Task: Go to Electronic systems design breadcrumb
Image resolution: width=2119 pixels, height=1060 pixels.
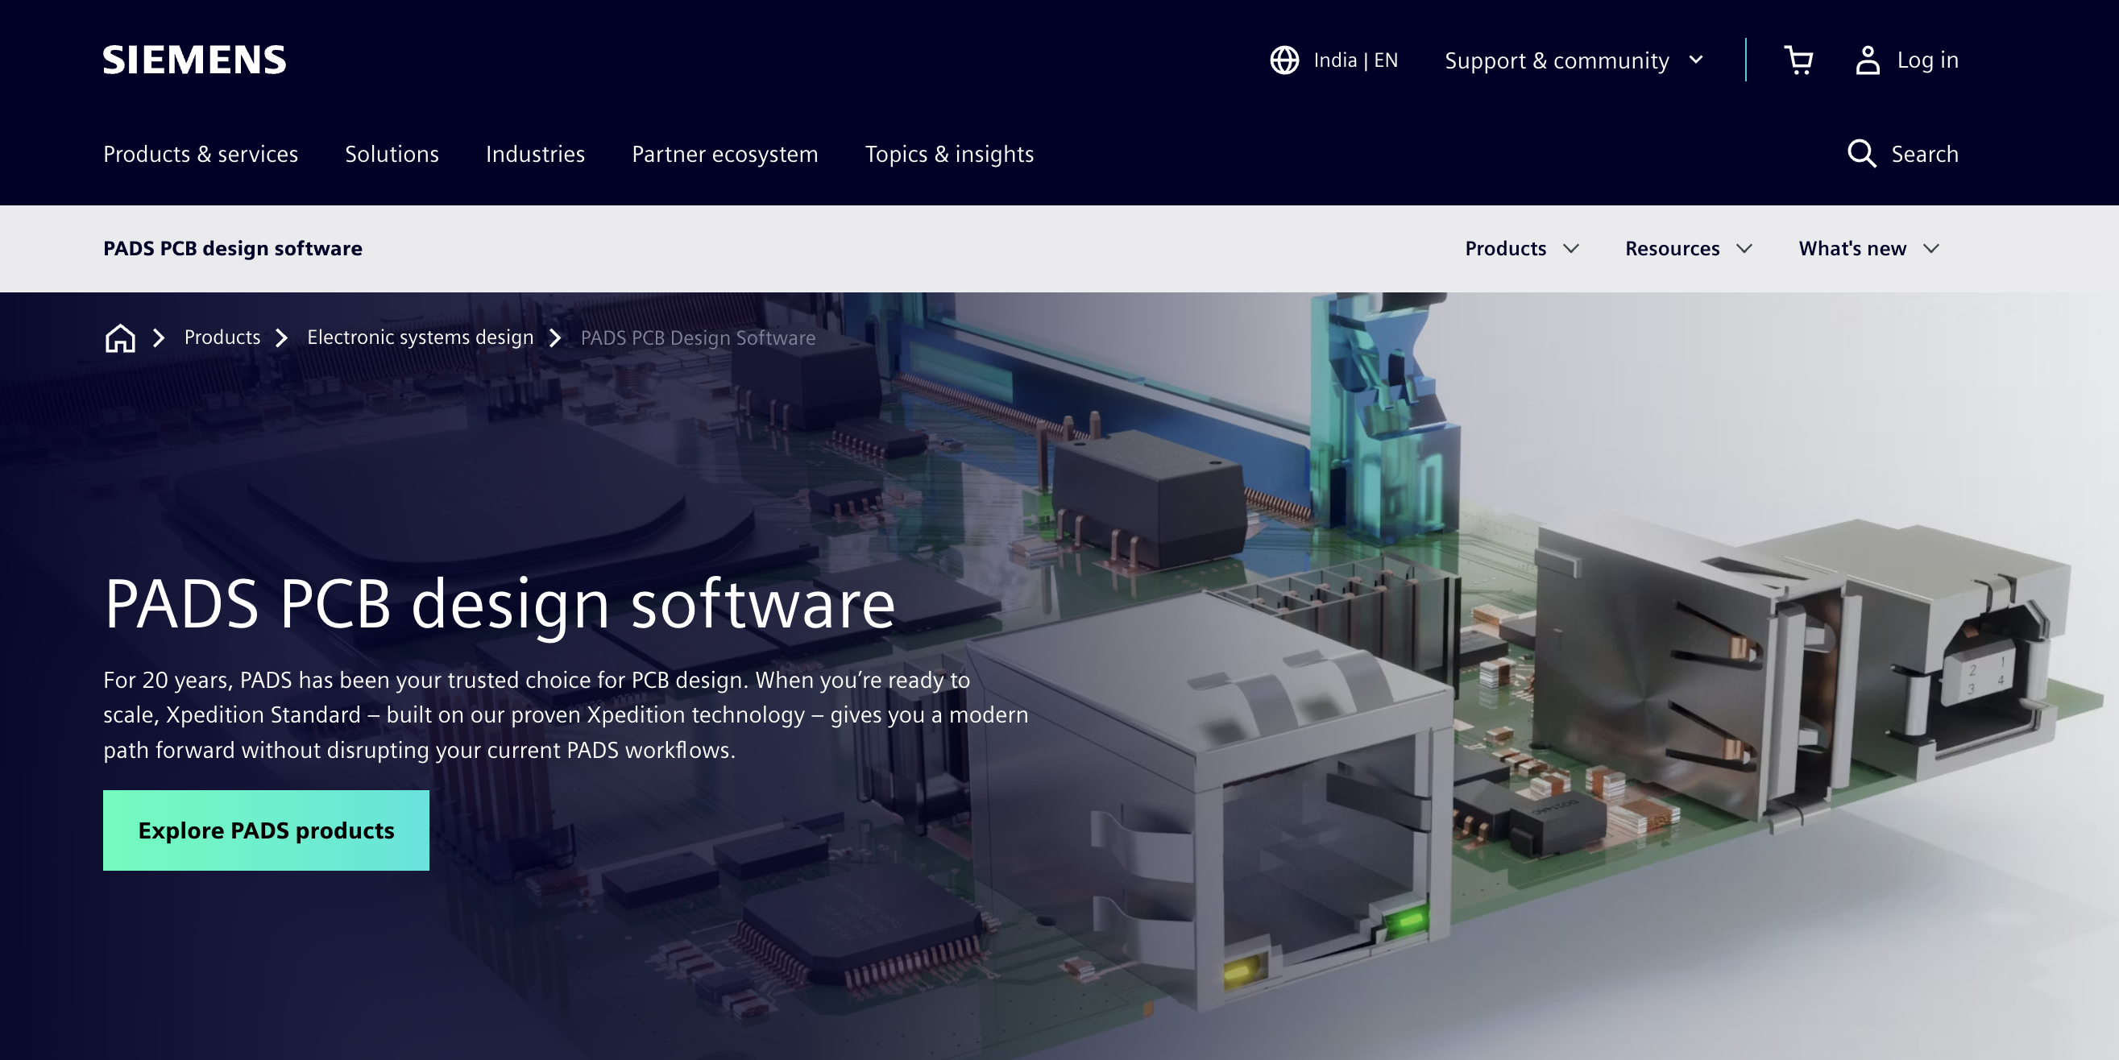Action: (x=421, y=337)
